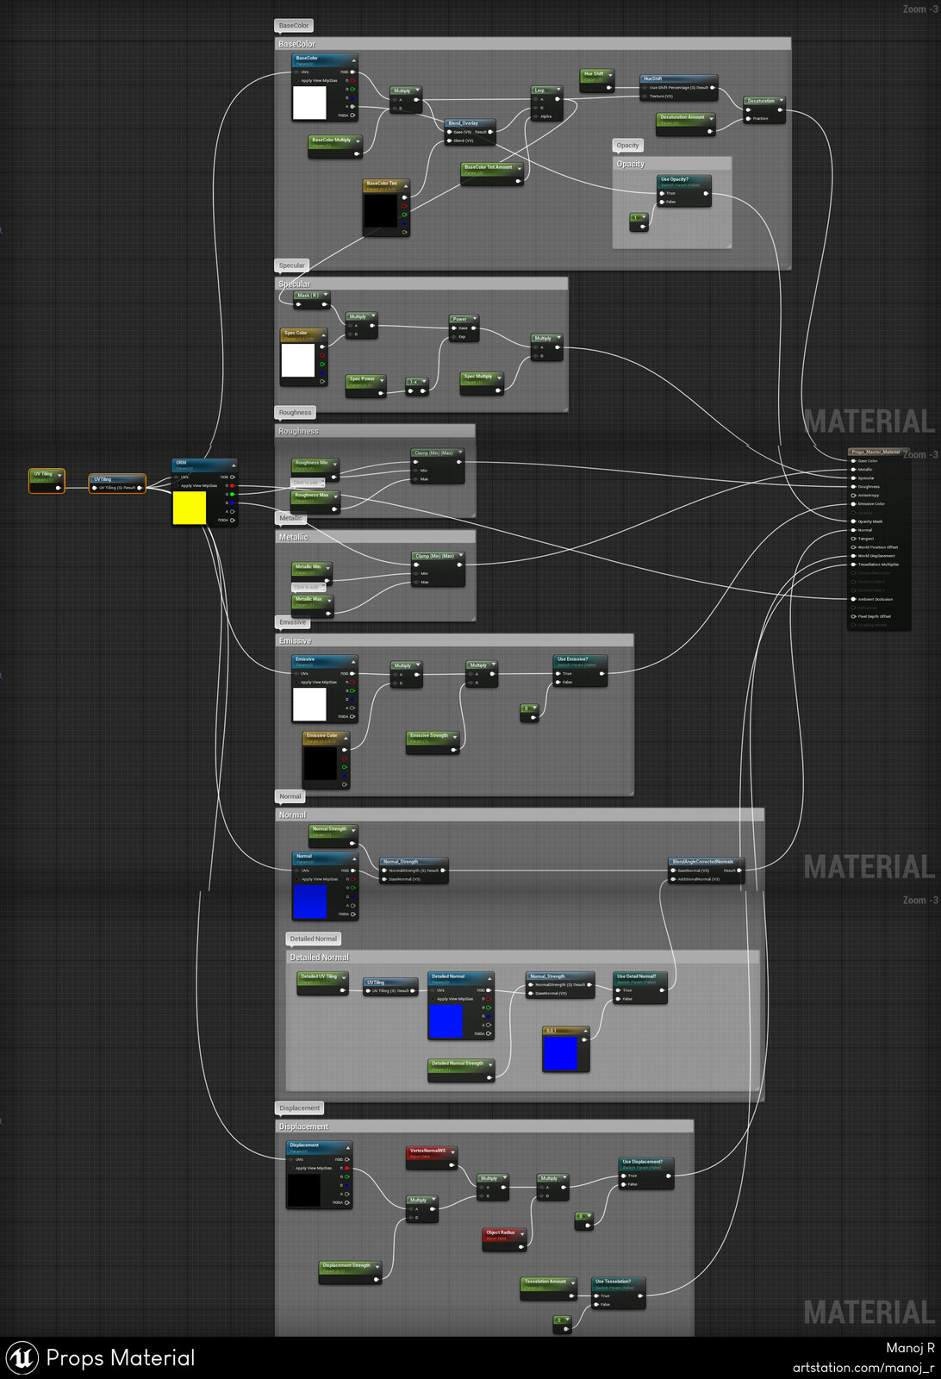Image resolution: width=941 pixels, height=1379 pixels.
Task: Select the UVTiling function node next to ORM
Action: (x=117, y=484)
